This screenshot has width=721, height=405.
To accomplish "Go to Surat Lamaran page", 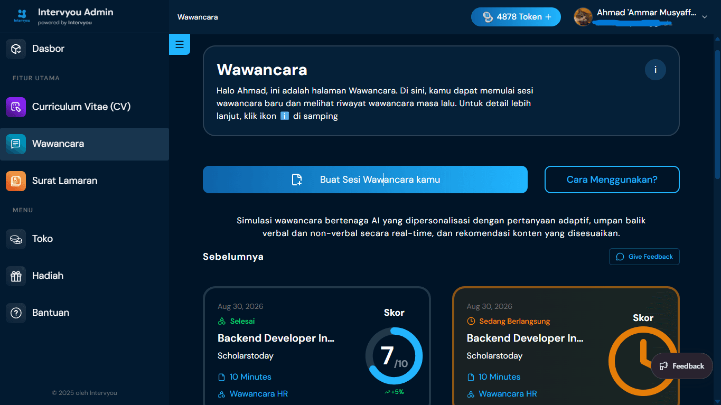I will [x=85, y=181].
